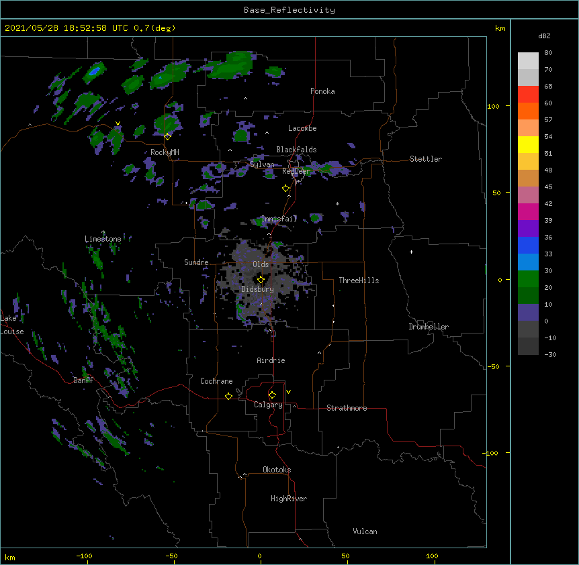Select the white 70 dBZ color swatch

(528, 60)
